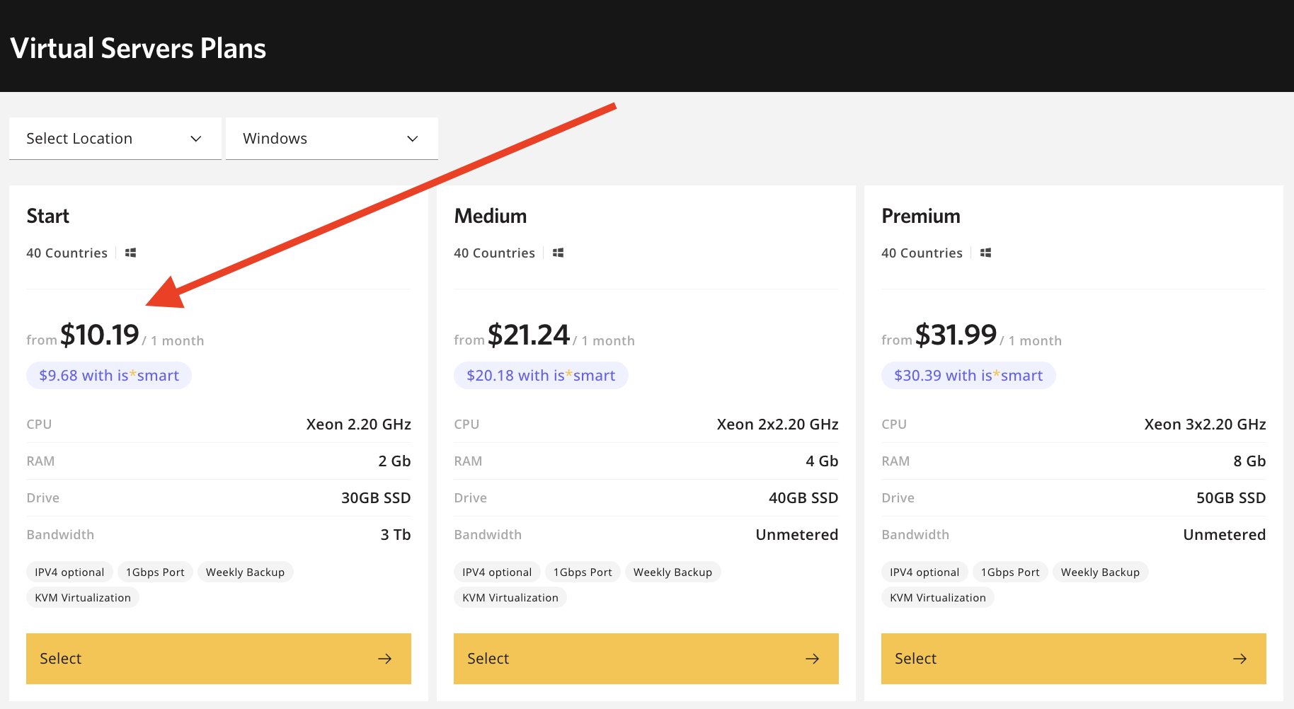Click the 1Gbps Port tag on Medium plan

pos(582,572)
